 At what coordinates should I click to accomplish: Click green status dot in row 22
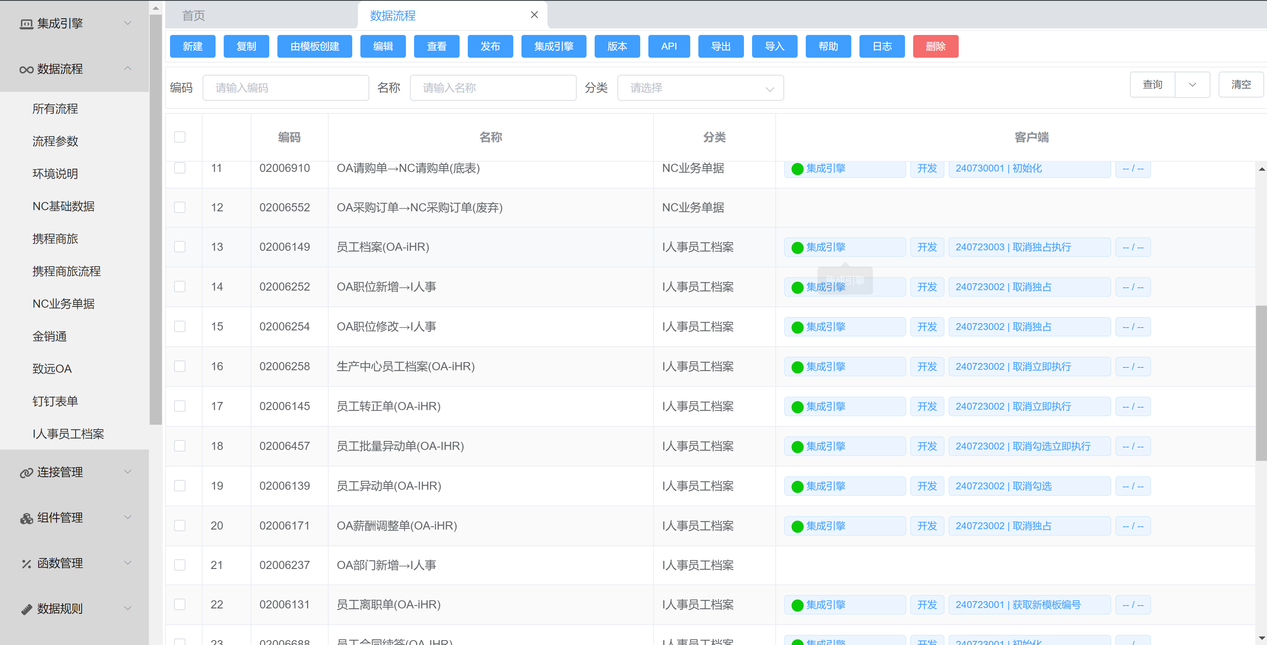click(797, 605)
